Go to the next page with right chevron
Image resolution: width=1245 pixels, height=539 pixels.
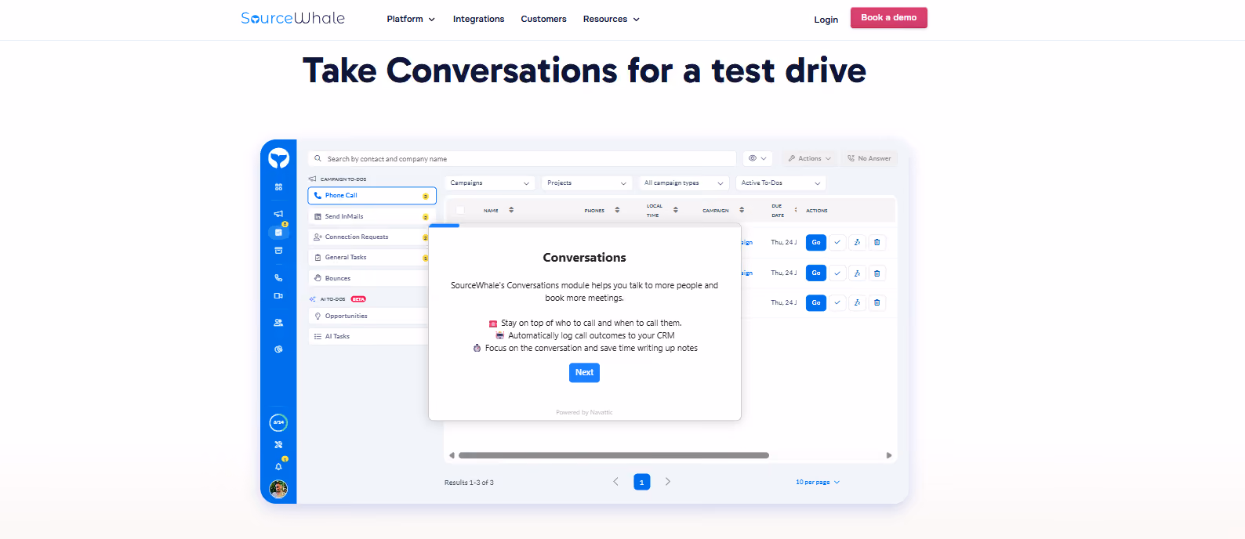point(668,482)
